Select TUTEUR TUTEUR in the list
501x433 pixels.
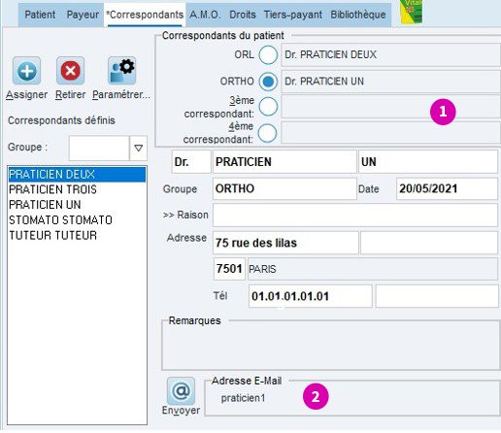pyautogui.click(x=77, y=235)
